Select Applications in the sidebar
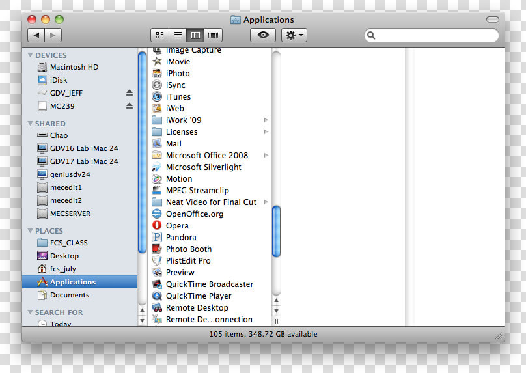The height and width of the screenshot is (373, 526). click(80, 282)
